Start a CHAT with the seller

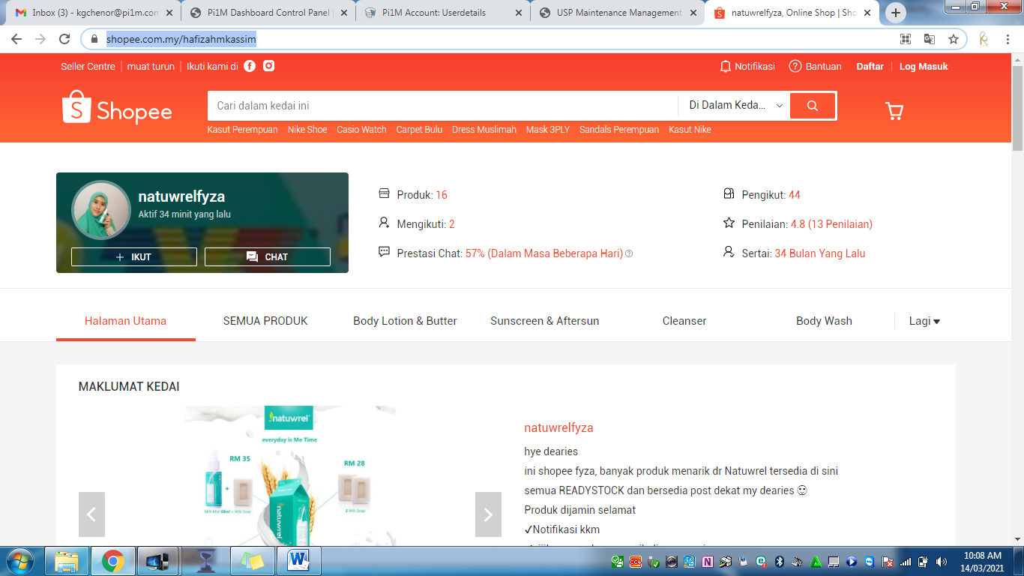point(268,256)
